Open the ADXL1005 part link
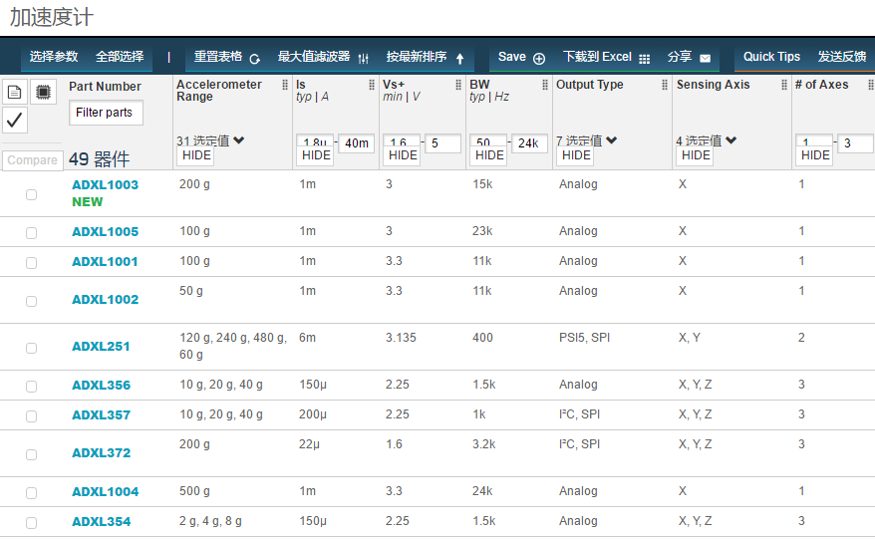The height and width of the screenshot is (540, 875). click(x=105, y=232)
